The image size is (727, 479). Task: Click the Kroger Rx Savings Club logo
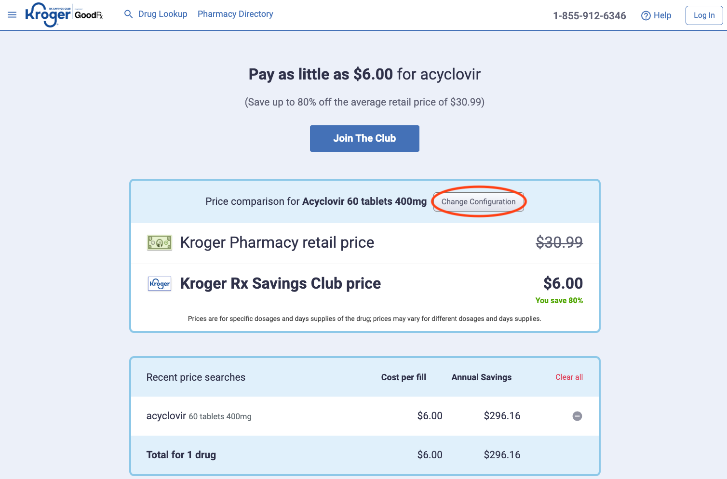click(48, 15)
